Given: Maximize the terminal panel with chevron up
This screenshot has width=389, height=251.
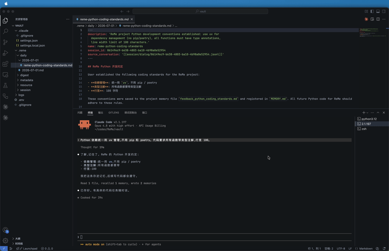Looking at the screenshot, I should pos(378,113).
